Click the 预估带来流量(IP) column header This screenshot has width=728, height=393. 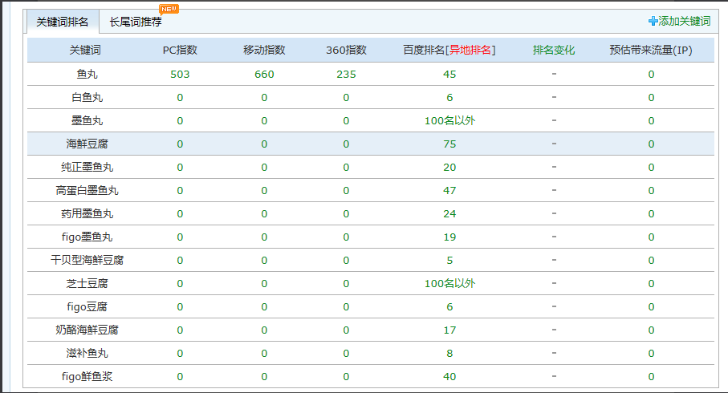coord(651,50)
